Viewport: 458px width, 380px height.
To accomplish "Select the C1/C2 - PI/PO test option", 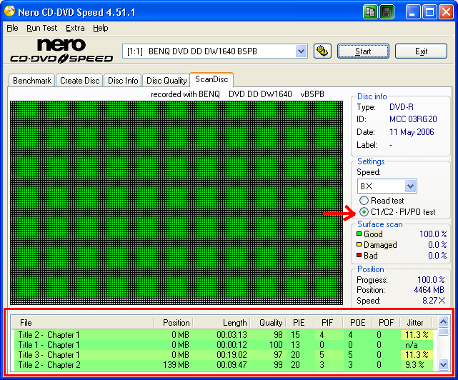I will tap(364, 212).
